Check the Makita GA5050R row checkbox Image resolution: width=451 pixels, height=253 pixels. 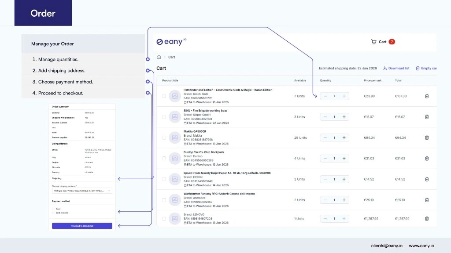(x=164, y=137)
